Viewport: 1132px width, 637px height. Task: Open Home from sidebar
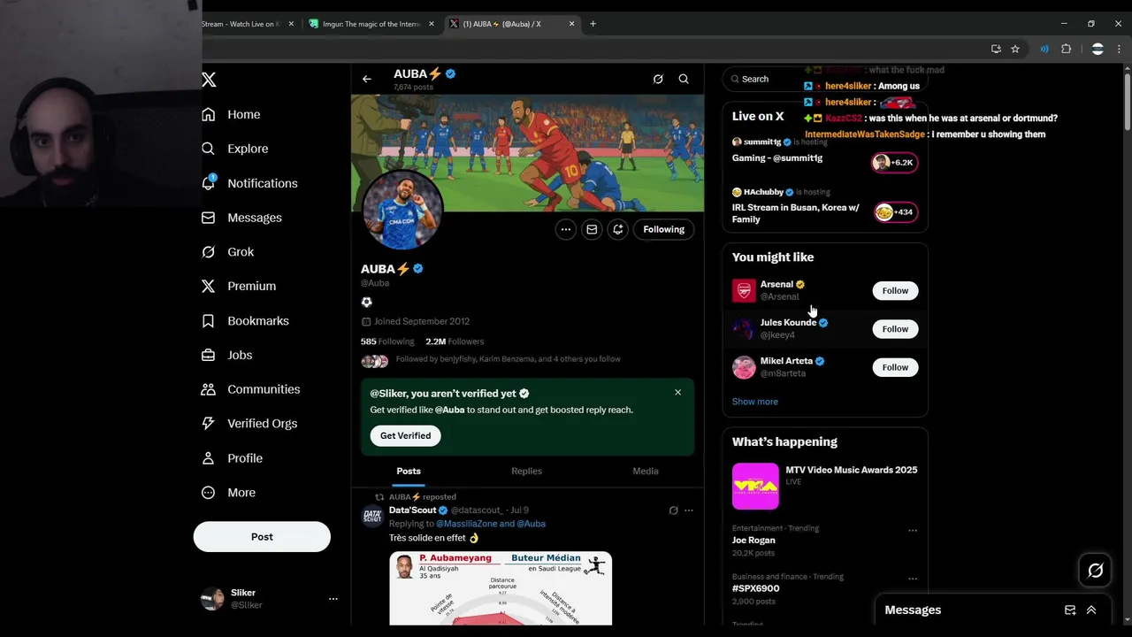click(231, 114)
